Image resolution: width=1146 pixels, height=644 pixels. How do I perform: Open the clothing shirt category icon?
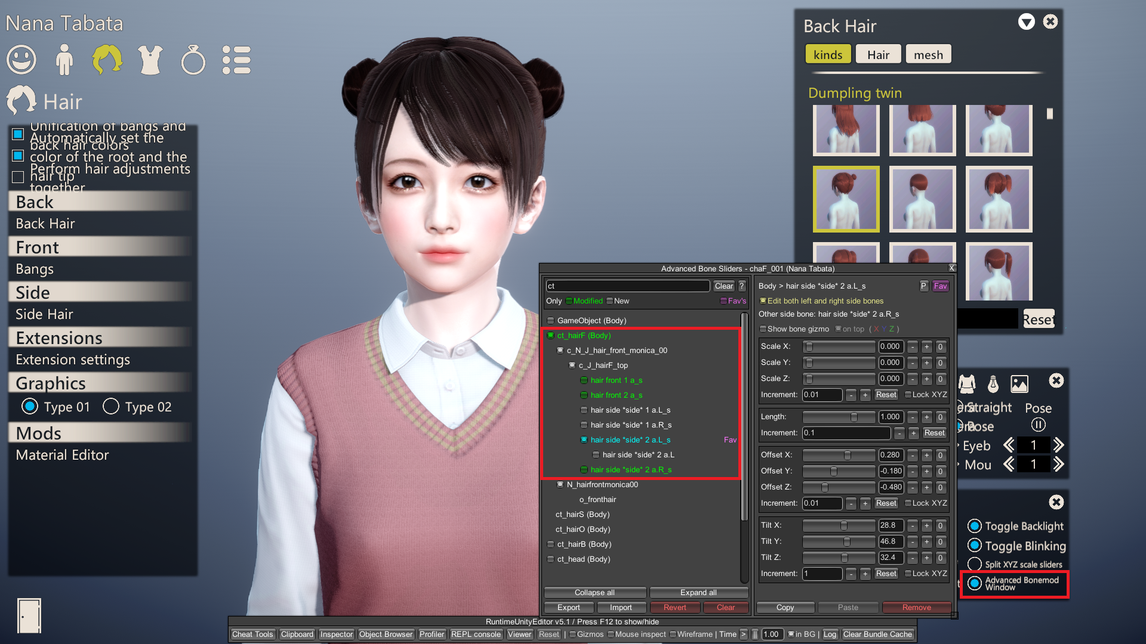[150, 60]
